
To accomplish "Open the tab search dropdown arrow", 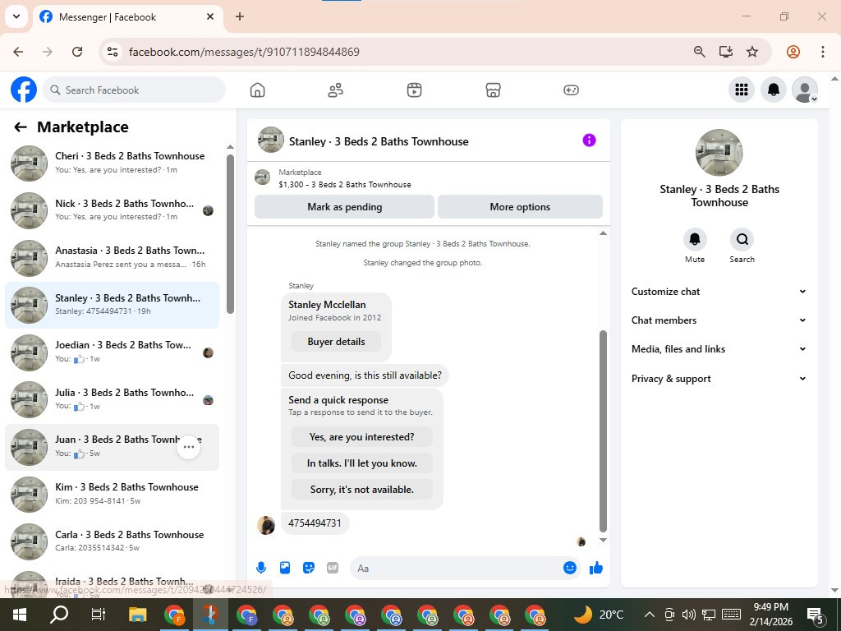I will click(16, 16).
